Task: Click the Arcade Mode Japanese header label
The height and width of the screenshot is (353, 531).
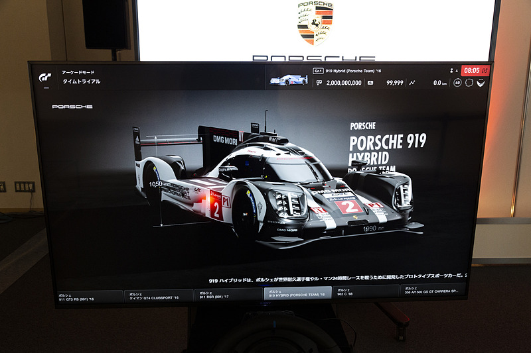Action: point(78,72)
